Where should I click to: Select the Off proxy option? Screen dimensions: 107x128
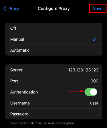[54, 28]
